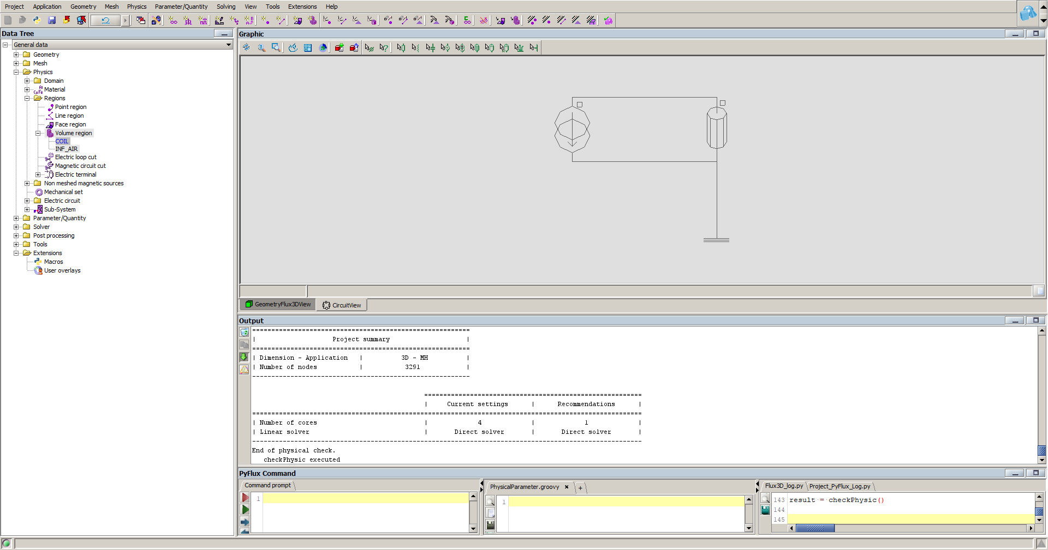Select User overlays in tree
Viewport: 1048px width, 550px height.
point(62,270)
